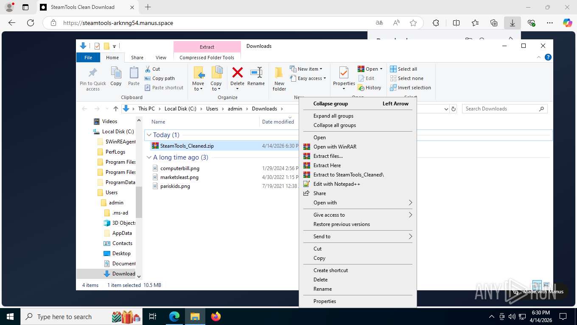Sort by the Date modified column header
The image size is (577, 325).
coord(278,121)
